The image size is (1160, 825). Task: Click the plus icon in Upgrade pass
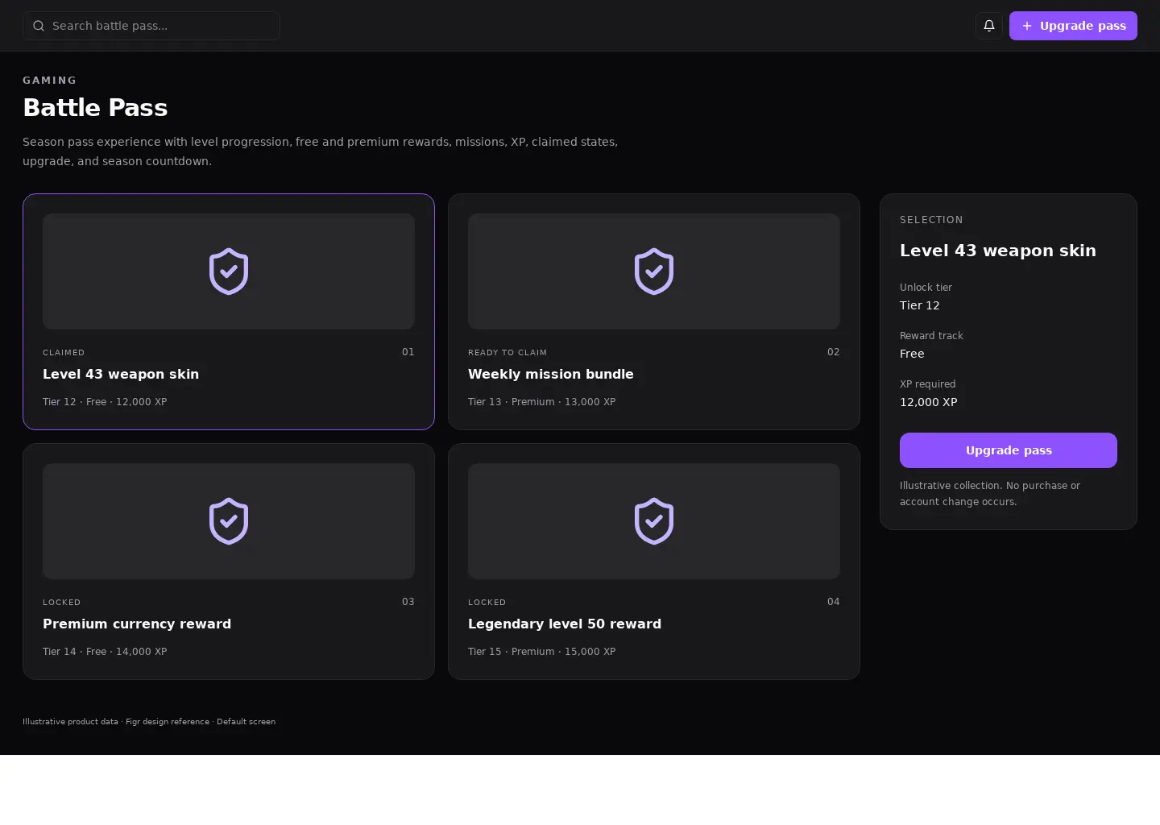point(1027,26)
